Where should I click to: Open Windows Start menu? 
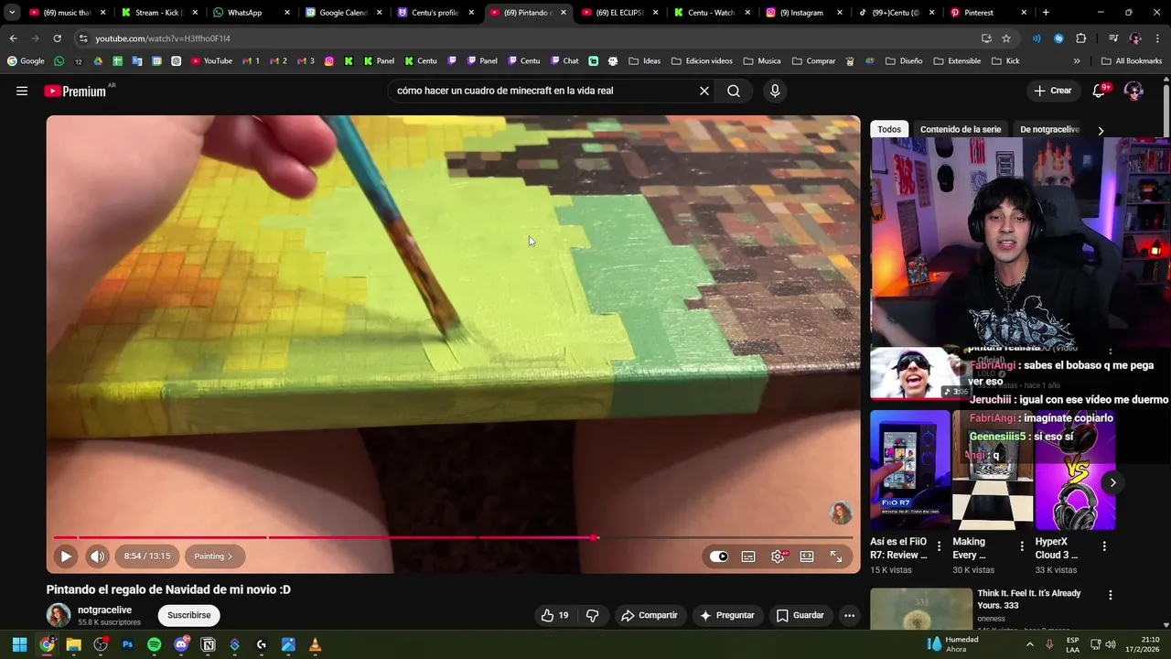[19, 644]
